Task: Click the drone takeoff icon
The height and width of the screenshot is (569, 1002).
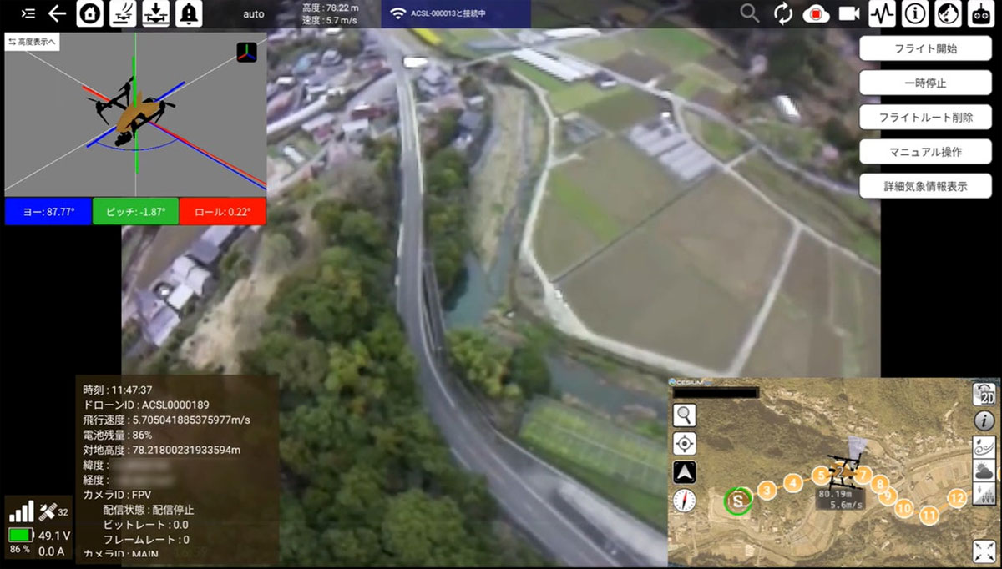Action: pyautogui.click(x=123, y=13)
